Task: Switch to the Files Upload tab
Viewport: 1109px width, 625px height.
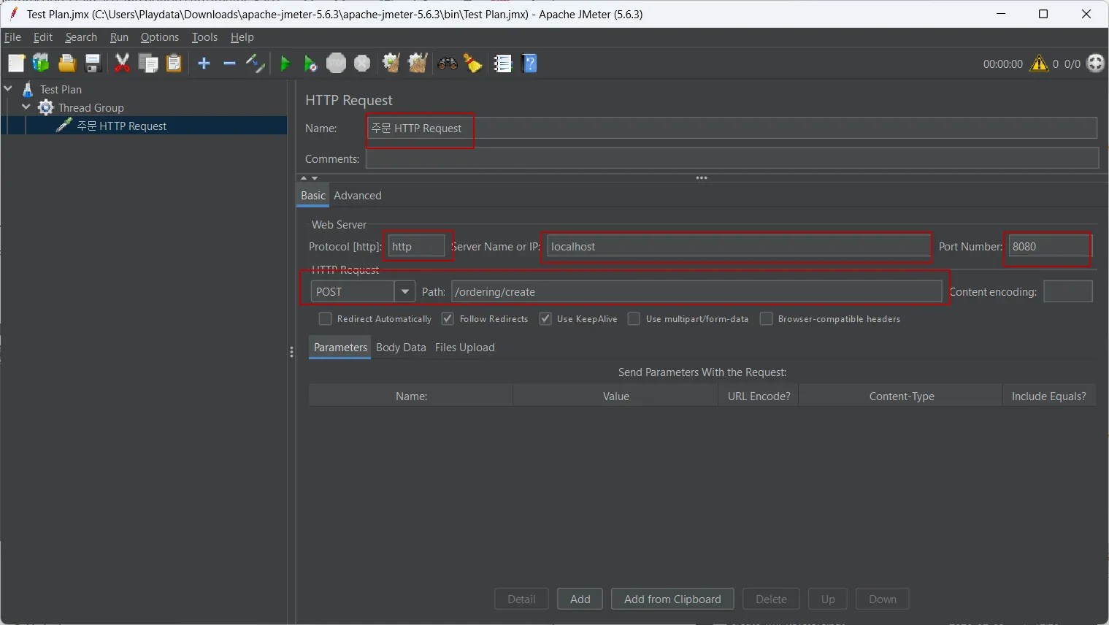Action: coord(465,348)
